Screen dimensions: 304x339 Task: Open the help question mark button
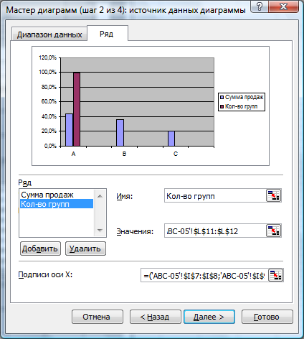260,6
